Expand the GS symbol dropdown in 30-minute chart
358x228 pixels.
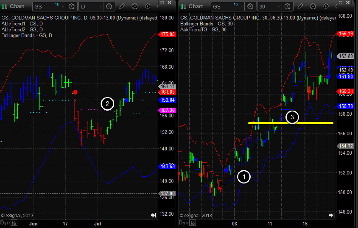(241, 7)
